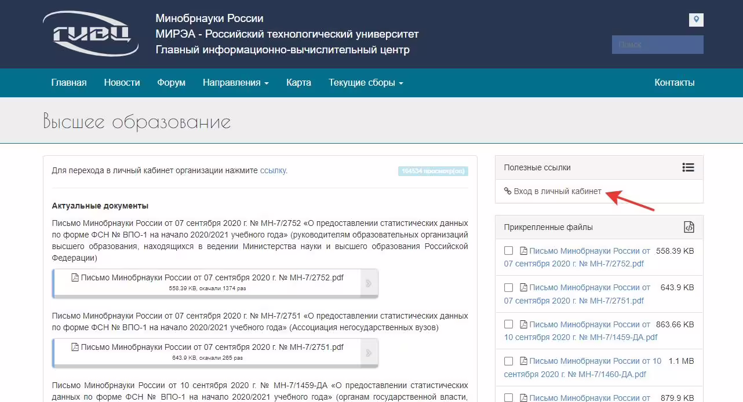Open the Новости section
This screenshot has width=743, height=402.
point(122,83)
